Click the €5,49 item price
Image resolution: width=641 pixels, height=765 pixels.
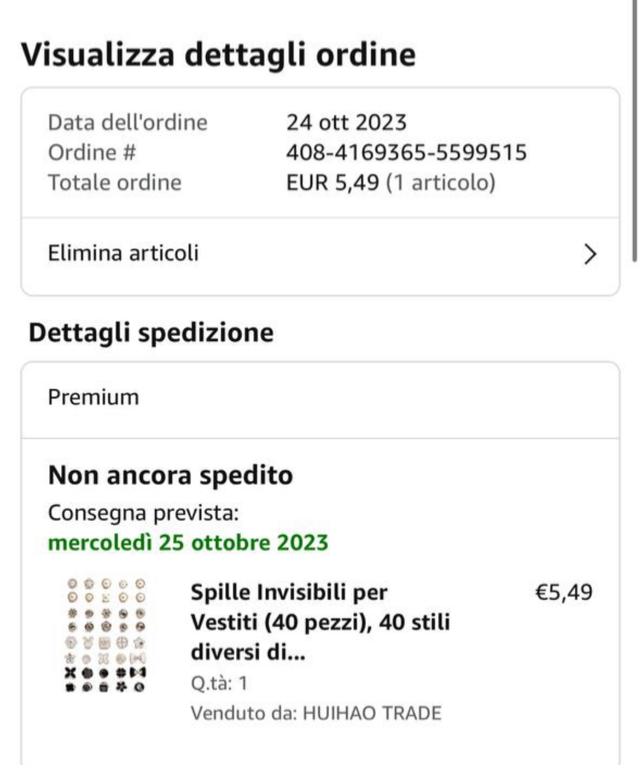[x=563, y=593]
